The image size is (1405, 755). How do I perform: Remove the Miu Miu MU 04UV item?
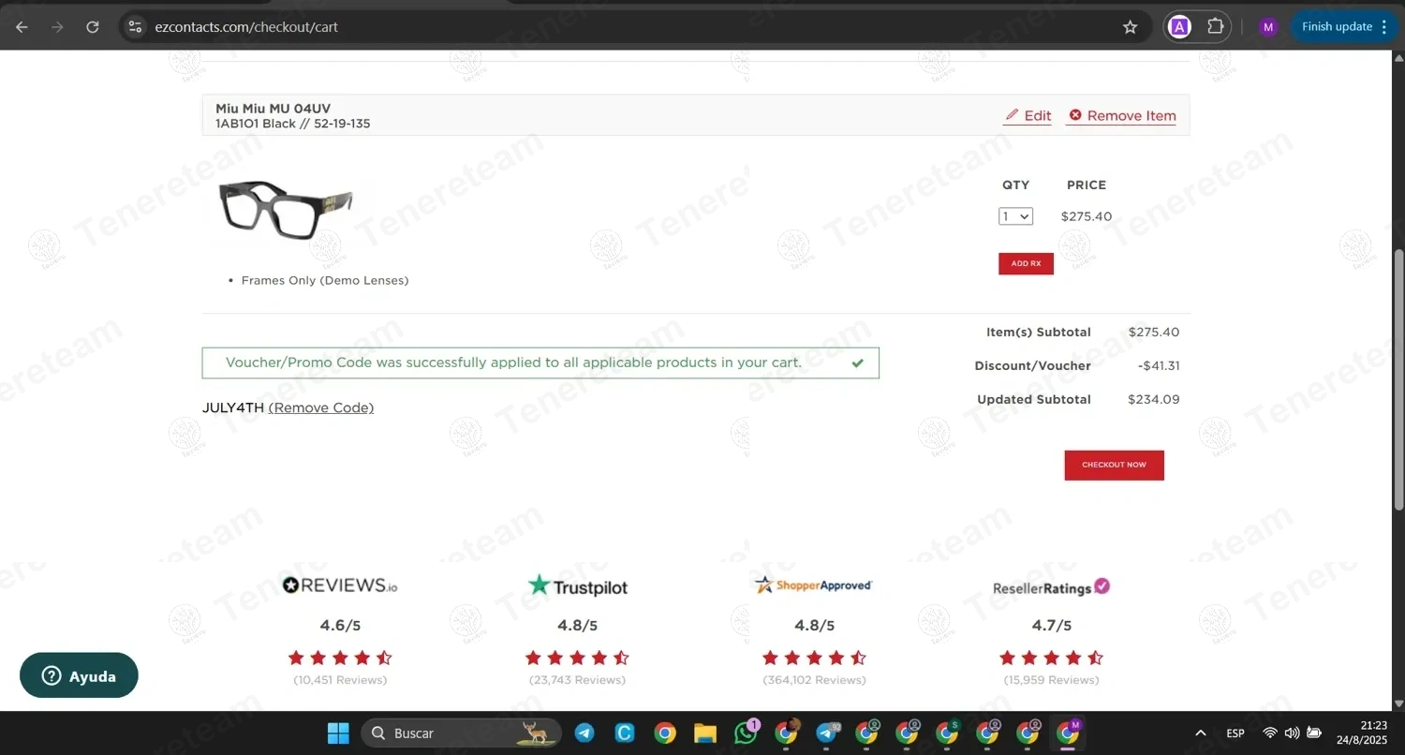pyautogui.click(x=1122, y=116)
